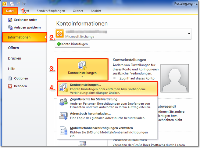Click the Outlook application icon in title bar

[5, 4]
